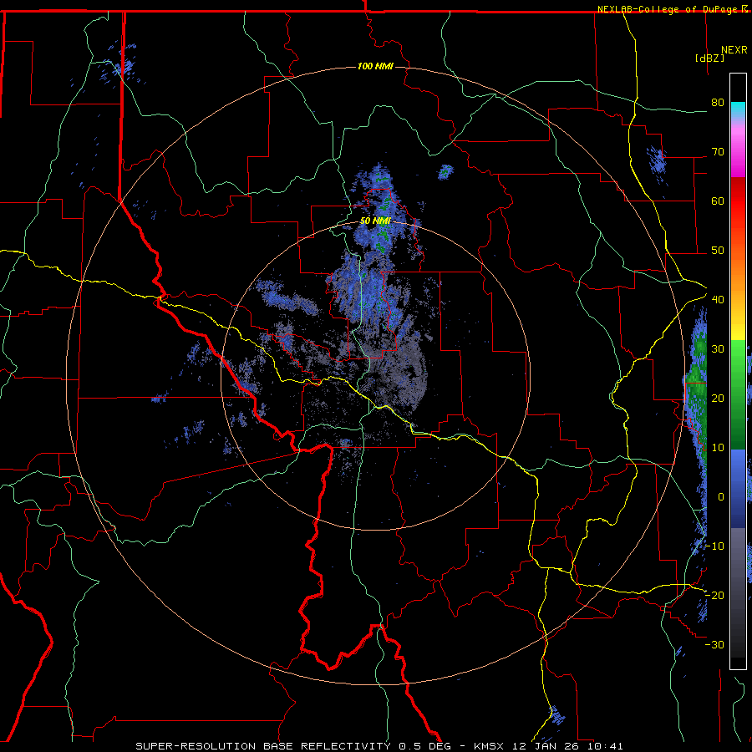Click the pink-magenta segment of the color bar
The width and height of the screenshot is (752, 752).
tap(738, 150)
